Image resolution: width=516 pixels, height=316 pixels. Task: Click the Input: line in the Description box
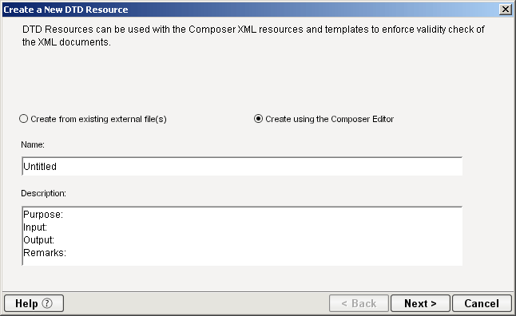(x=35, y=227)
